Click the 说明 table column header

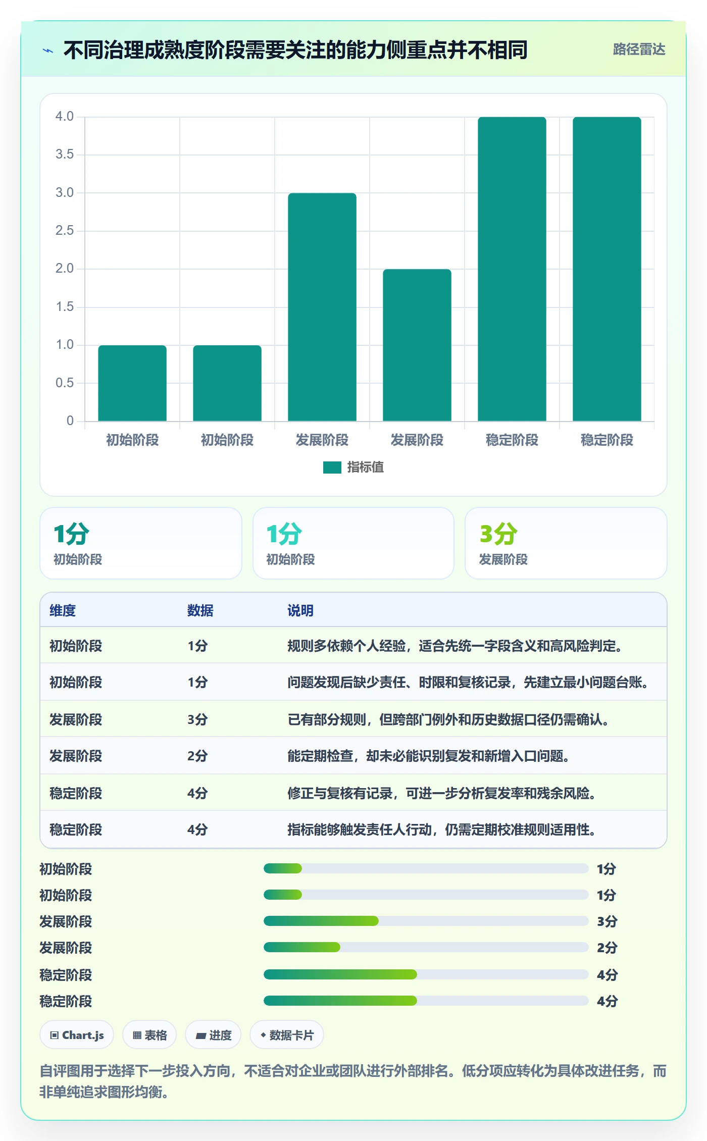coord(300,610)
